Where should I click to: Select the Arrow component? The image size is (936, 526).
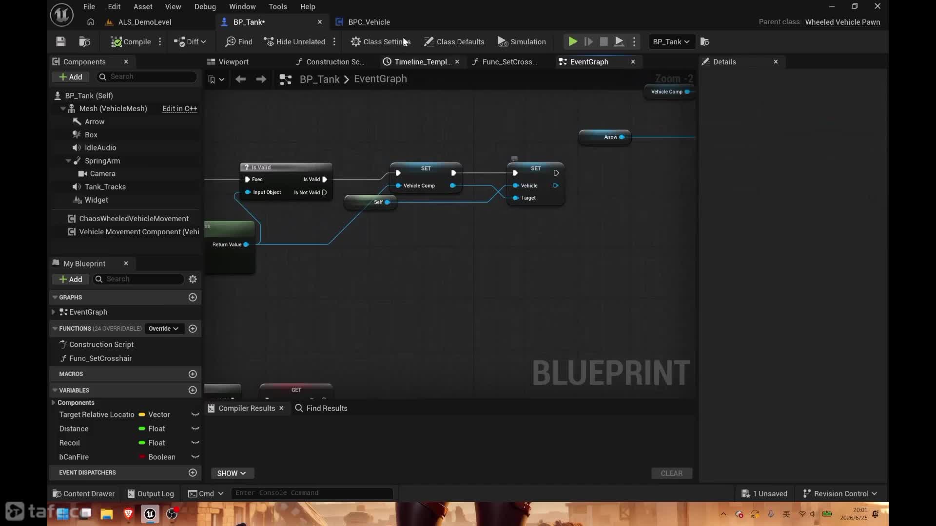(x=95, y=122)
